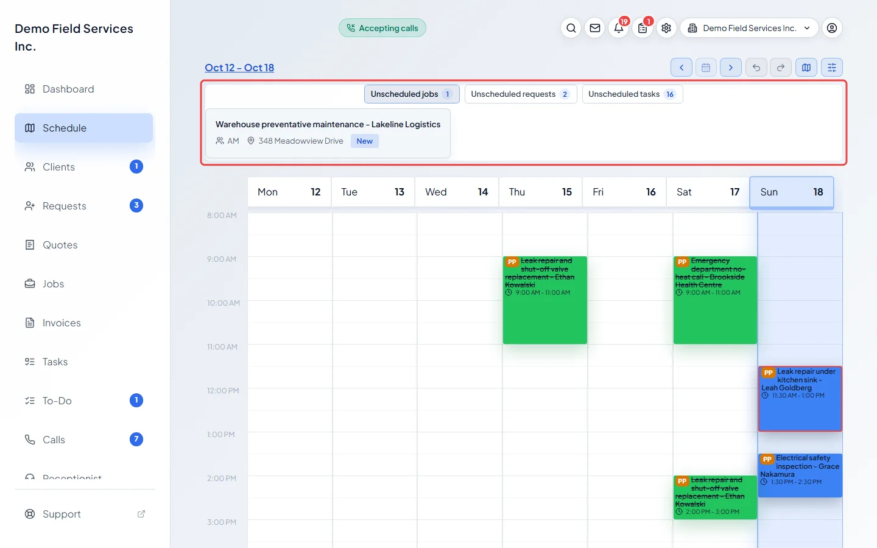Screen dimensions: 877x548
Task: Click the Demo Field Services Inc. sidebar title
Action: pos(74,37)
